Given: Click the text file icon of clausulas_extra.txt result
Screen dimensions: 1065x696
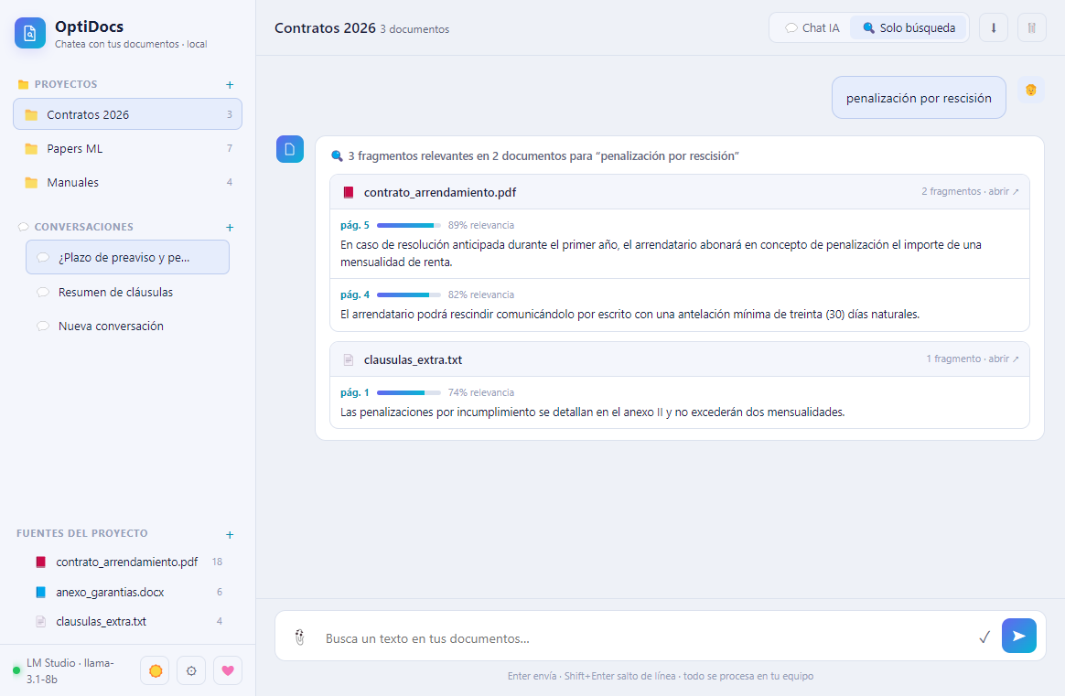Looking at the screenshot, I should (349, 359).
